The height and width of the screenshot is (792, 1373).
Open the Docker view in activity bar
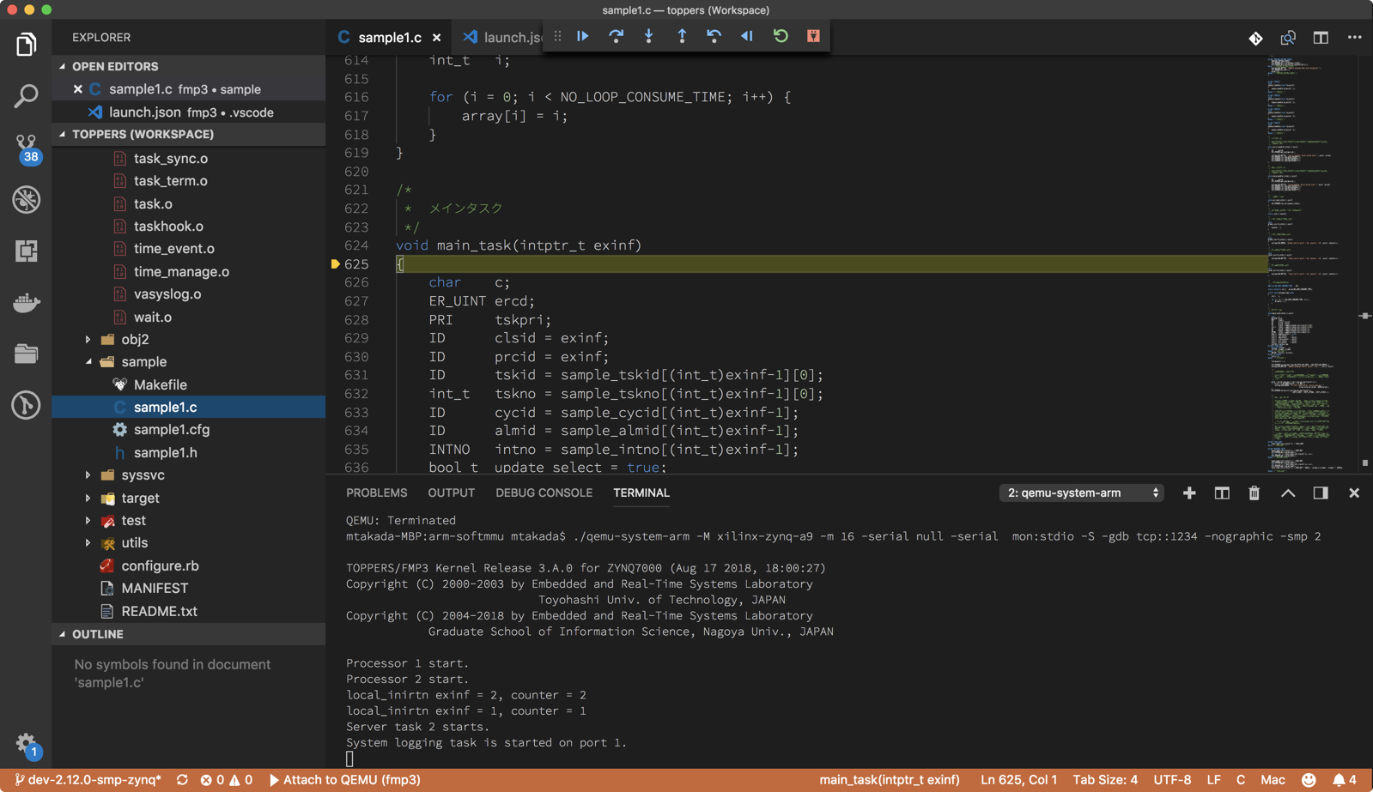(x=26, y=302)
